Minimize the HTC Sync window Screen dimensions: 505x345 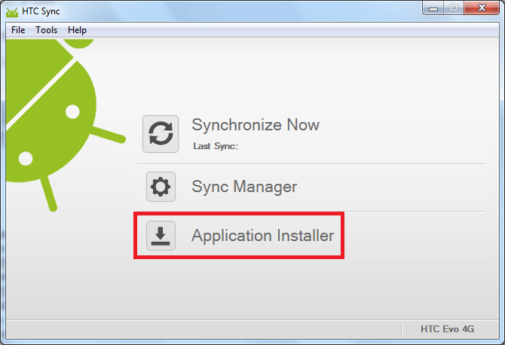(433, 8)
